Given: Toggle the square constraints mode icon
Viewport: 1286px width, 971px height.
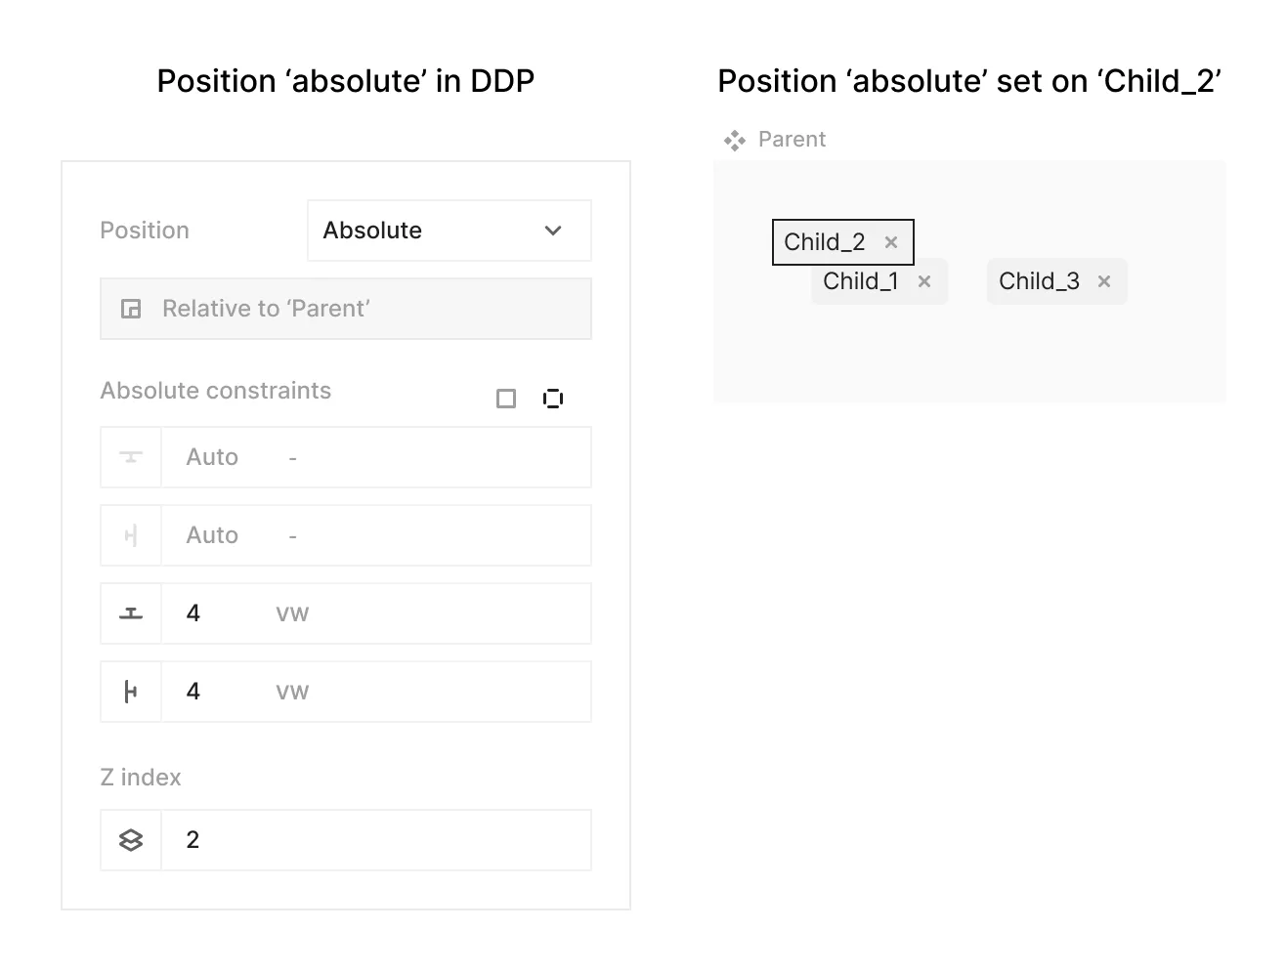Looking at the screenshot, I should [x=506, y=399].
